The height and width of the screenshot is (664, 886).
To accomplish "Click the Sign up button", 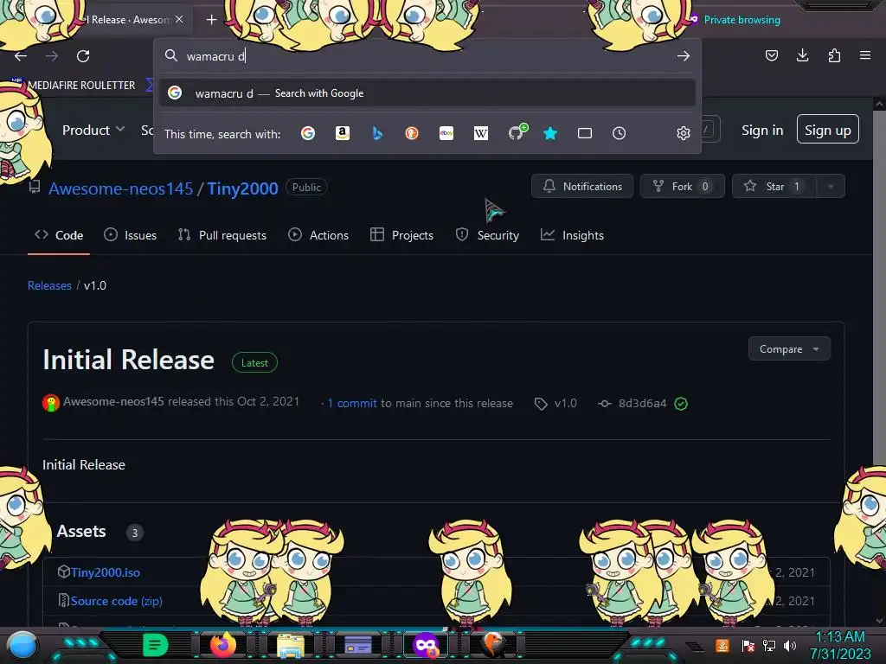I will point(828,130).
